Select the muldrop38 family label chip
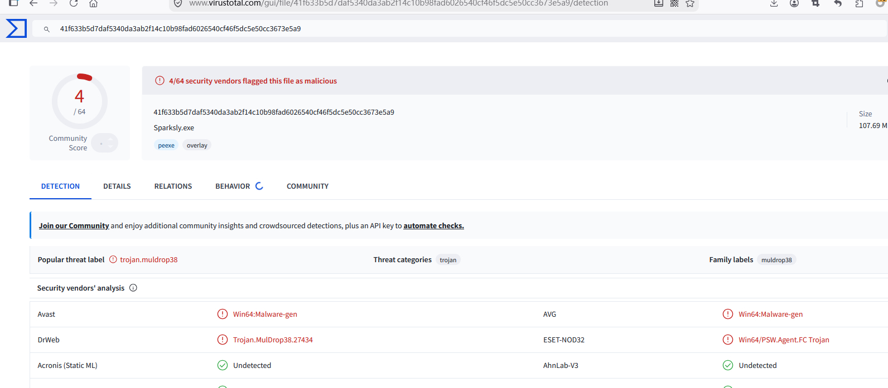This screenshot has width=888, height=388. (776, 260)
